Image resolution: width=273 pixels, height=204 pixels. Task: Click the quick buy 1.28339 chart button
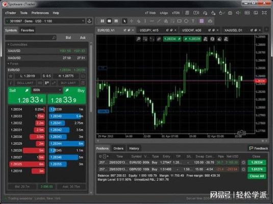click(192, 39)
